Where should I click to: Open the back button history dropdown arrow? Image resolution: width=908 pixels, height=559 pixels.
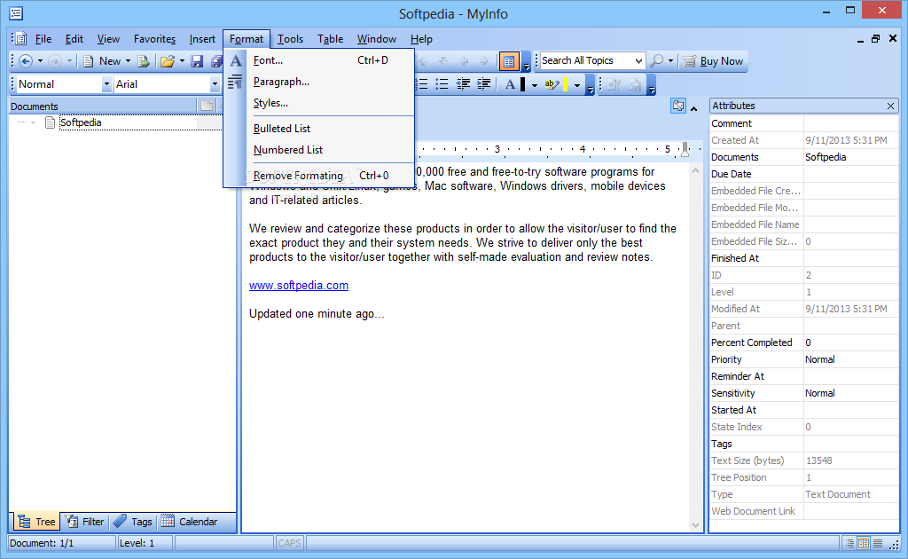40,61
